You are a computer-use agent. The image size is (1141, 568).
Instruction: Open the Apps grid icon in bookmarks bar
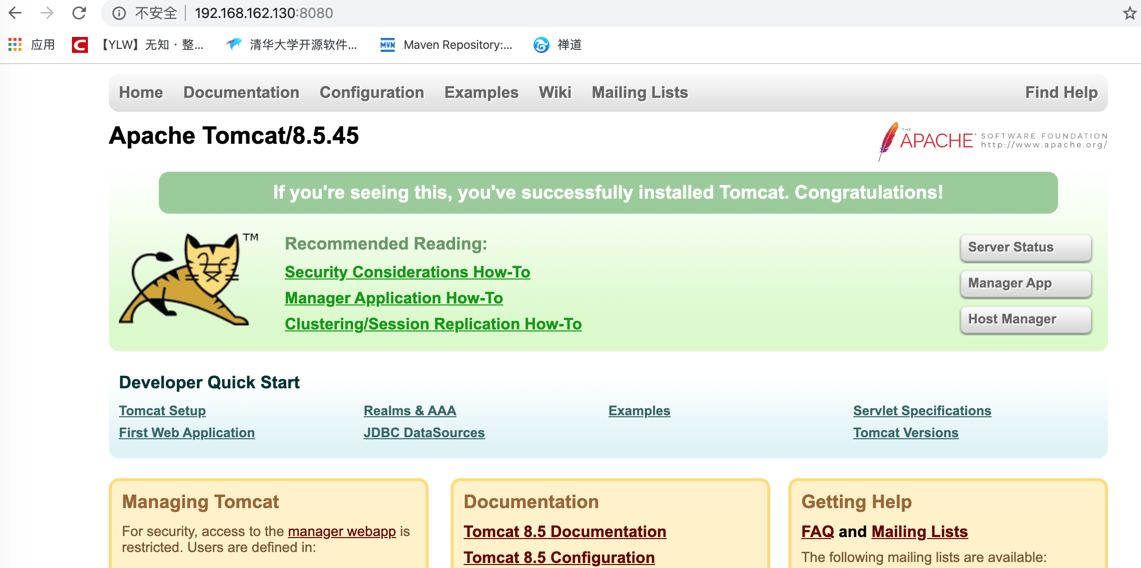pos(15,44)
